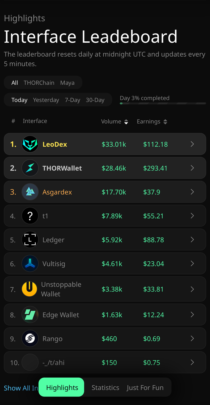Click the Unstoppable Wallet yellow icon
Image resolution: width=210 pixels, height=405 pixels.
pyautogui.click(x=30, y=289)
